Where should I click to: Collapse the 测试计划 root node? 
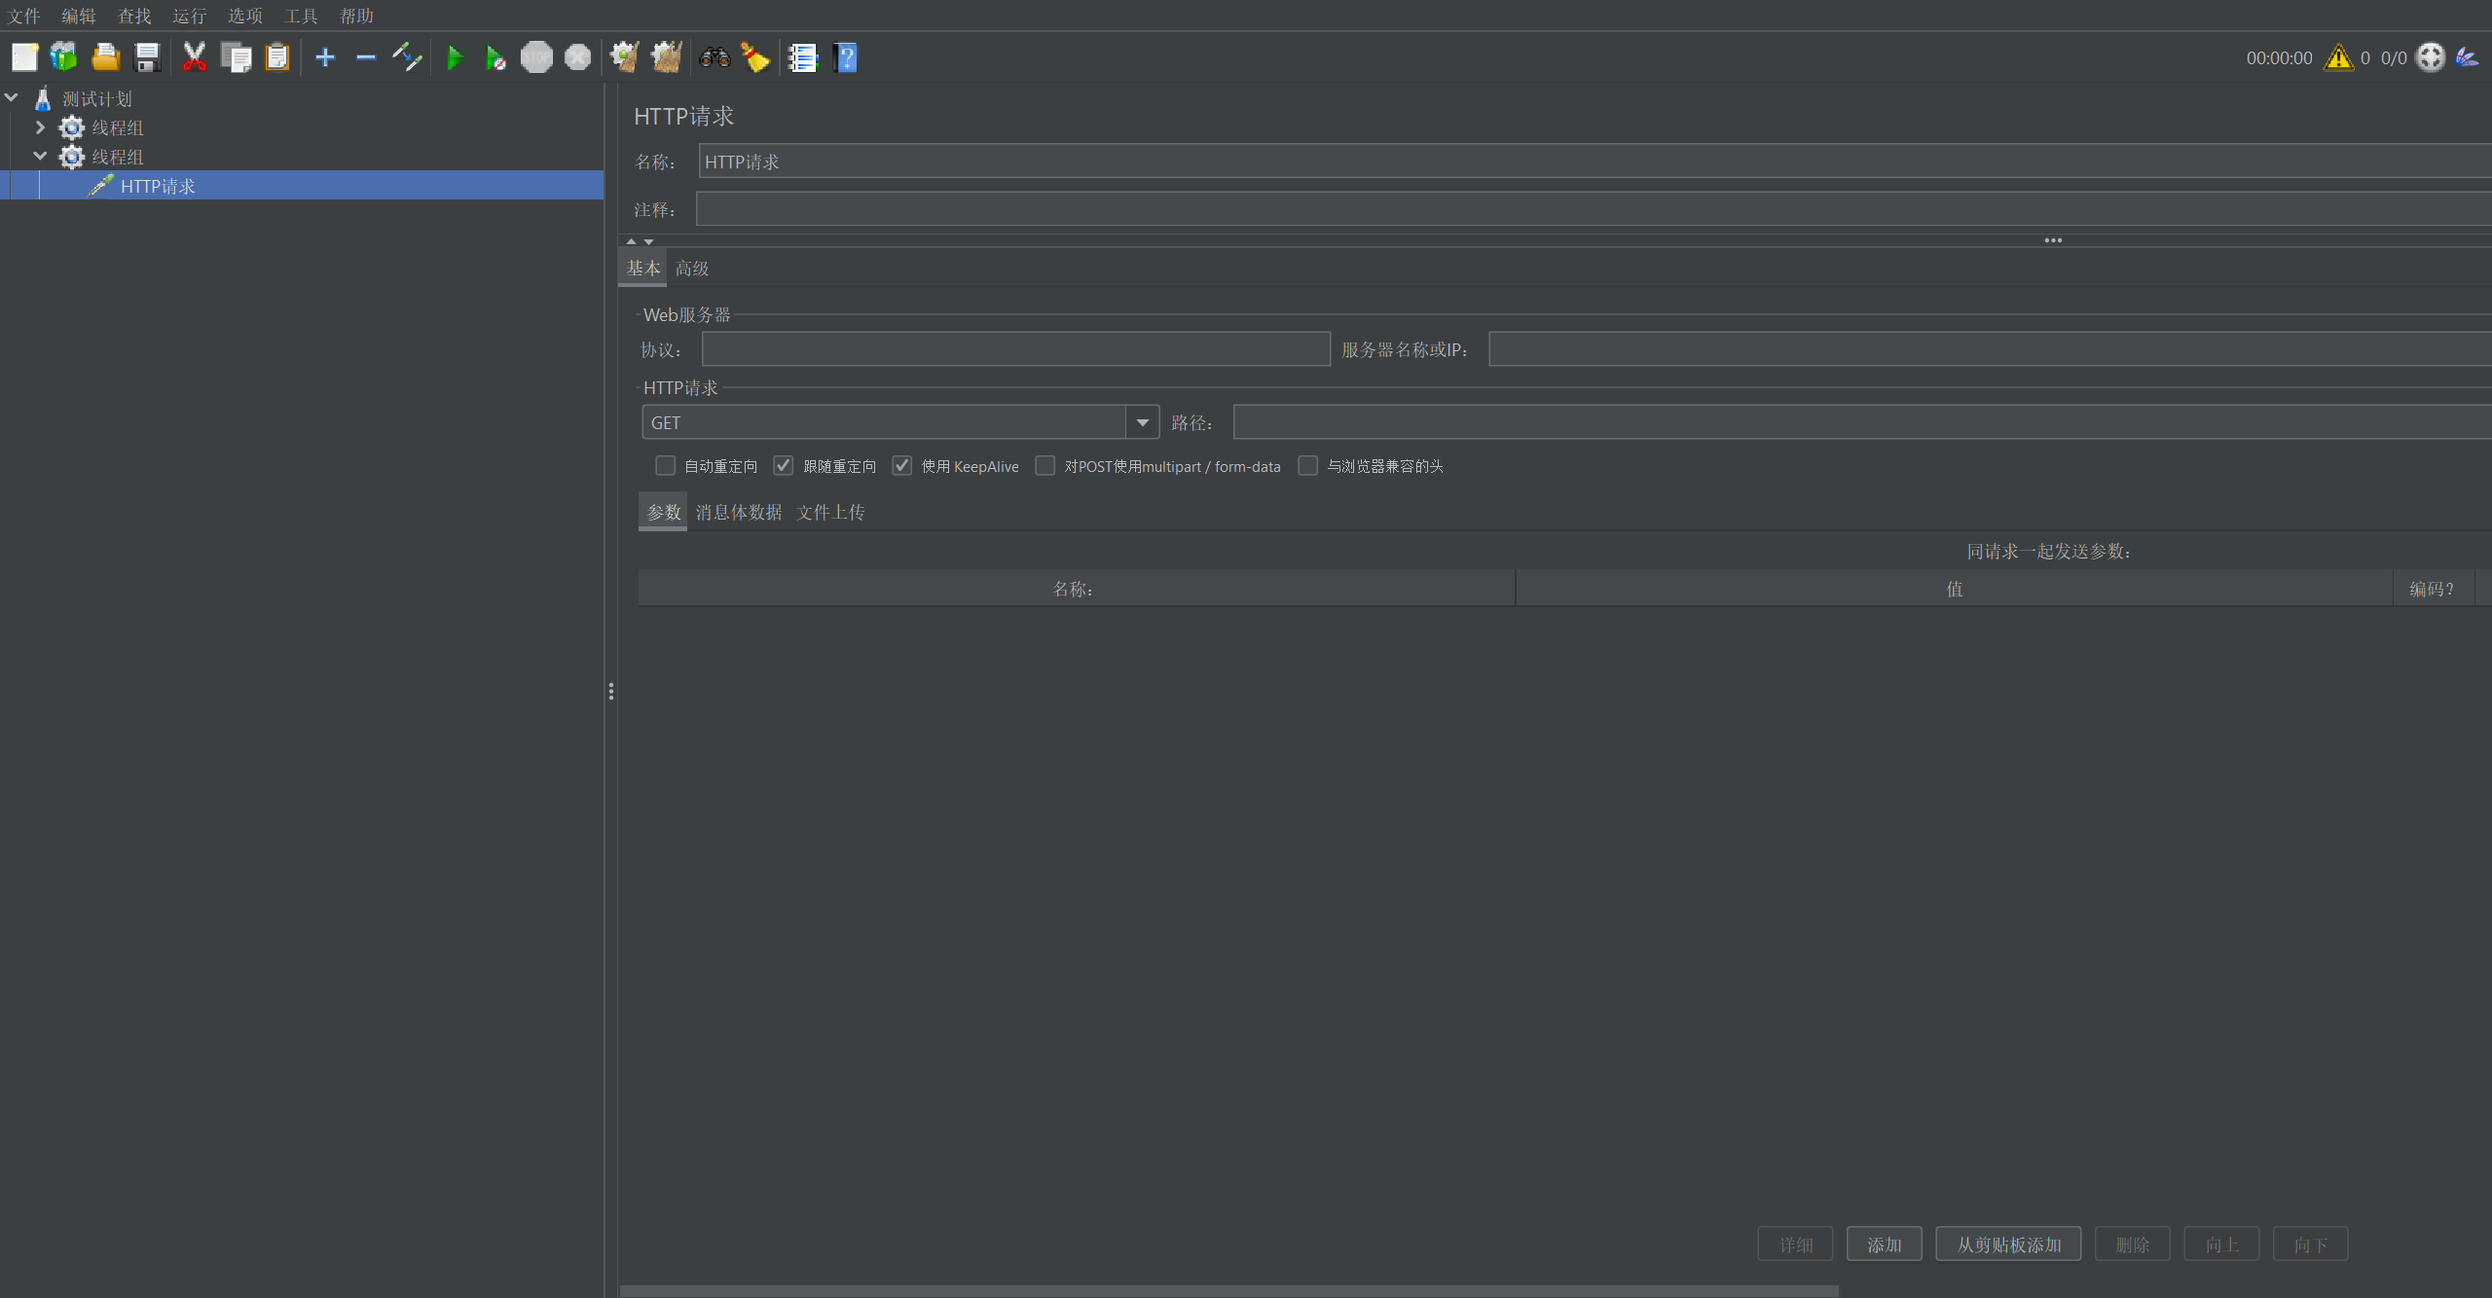click(12, 98)
